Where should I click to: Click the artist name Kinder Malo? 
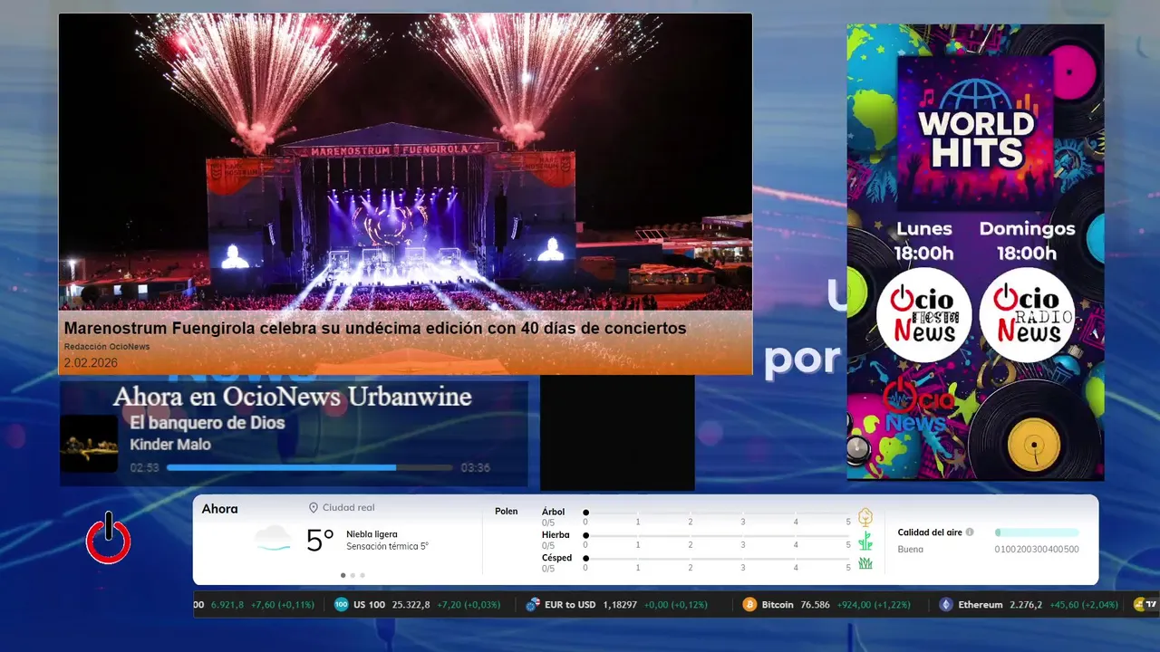170,445
